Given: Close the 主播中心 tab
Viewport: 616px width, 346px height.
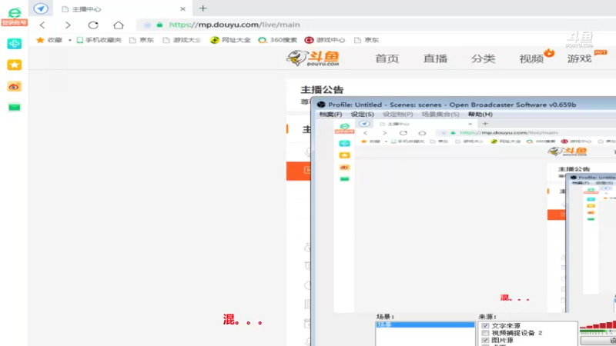Looking at the screenshot, I should 182,8.
